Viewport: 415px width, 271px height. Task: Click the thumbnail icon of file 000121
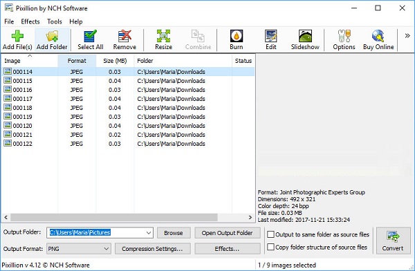pos(8,134)
